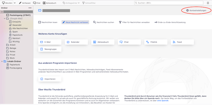Collapse the [Google Mail] folder
212x105 pixels.
(x=5, y=18)
